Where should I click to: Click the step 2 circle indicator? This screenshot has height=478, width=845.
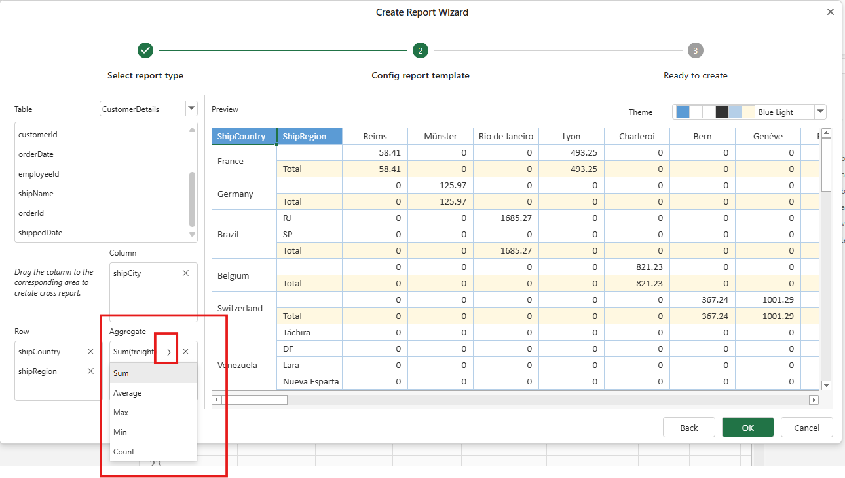click(420, 50)
